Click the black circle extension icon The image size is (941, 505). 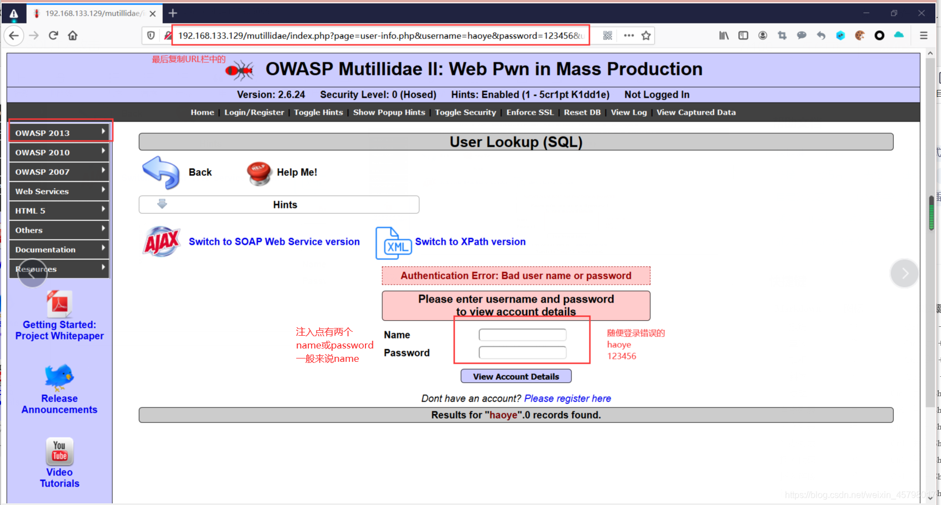879,36
